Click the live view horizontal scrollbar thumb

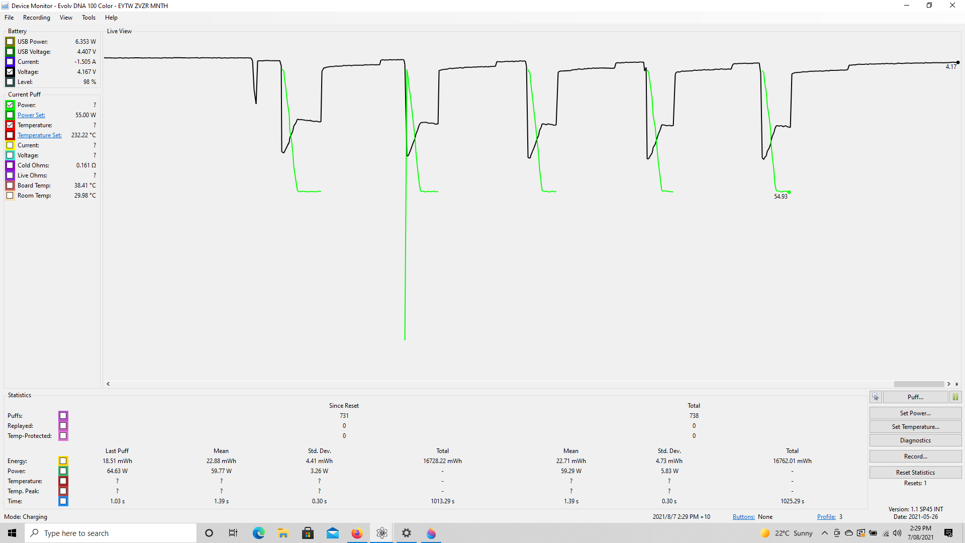919,384
